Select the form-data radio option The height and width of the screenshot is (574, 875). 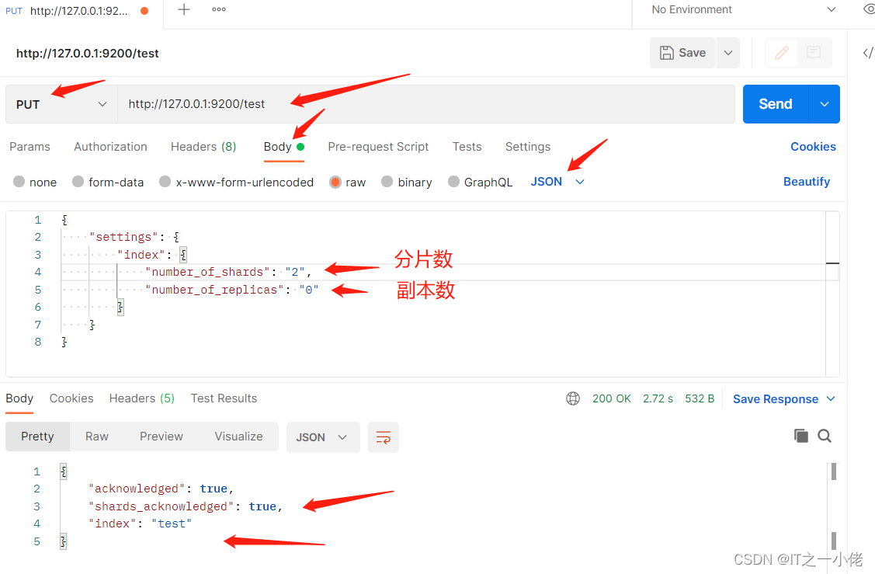pyautogui.click(x=78, y=182)
